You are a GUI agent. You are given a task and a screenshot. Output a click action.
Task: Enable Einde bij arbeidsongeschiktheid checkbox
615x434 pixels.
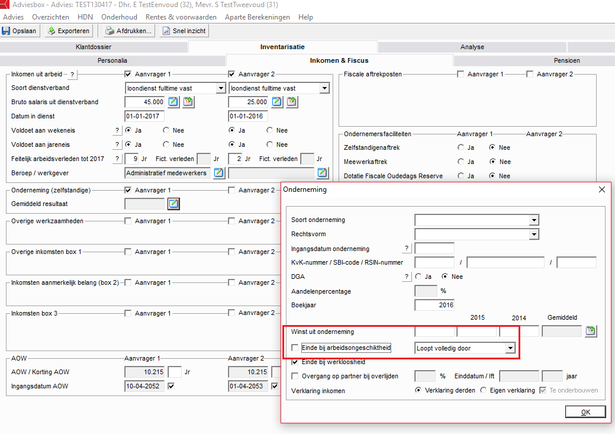point(295,348)
